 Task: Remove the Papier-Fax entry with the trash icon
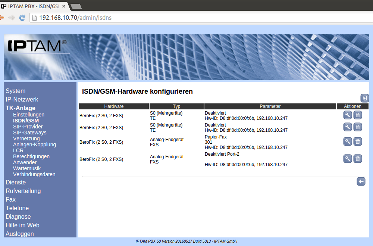tap(357, 141)
